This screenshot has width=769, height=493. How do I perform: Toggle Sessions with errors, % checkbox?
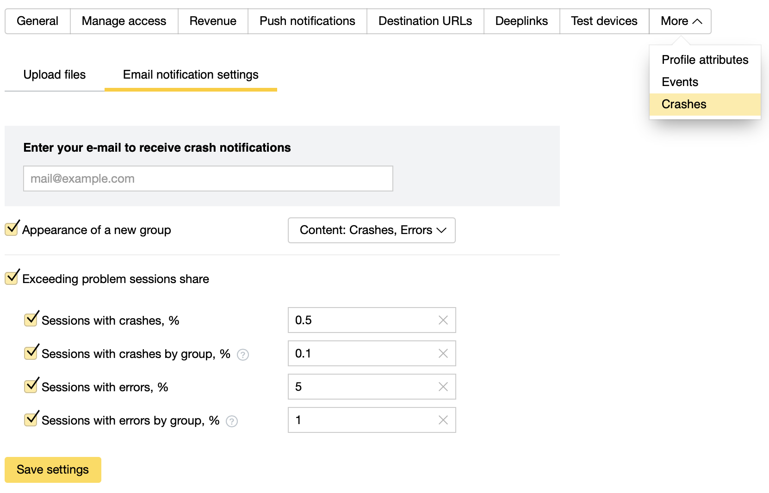(x=31, y=386)
